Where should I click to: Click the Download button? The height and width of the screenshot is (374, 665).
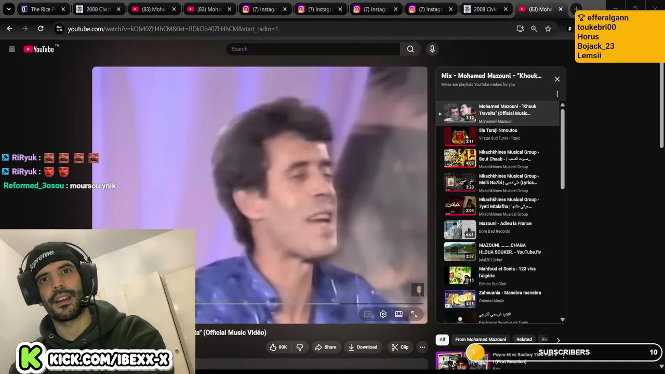[363, 347]
